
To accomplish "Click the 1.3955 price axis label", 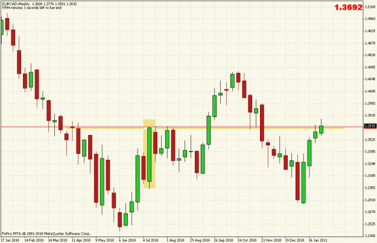I will click(x=370, y=104).
